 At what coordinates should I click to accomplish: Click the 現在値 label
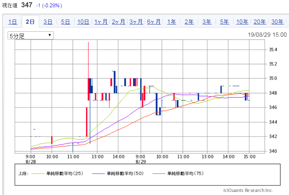tap(10, 5)
